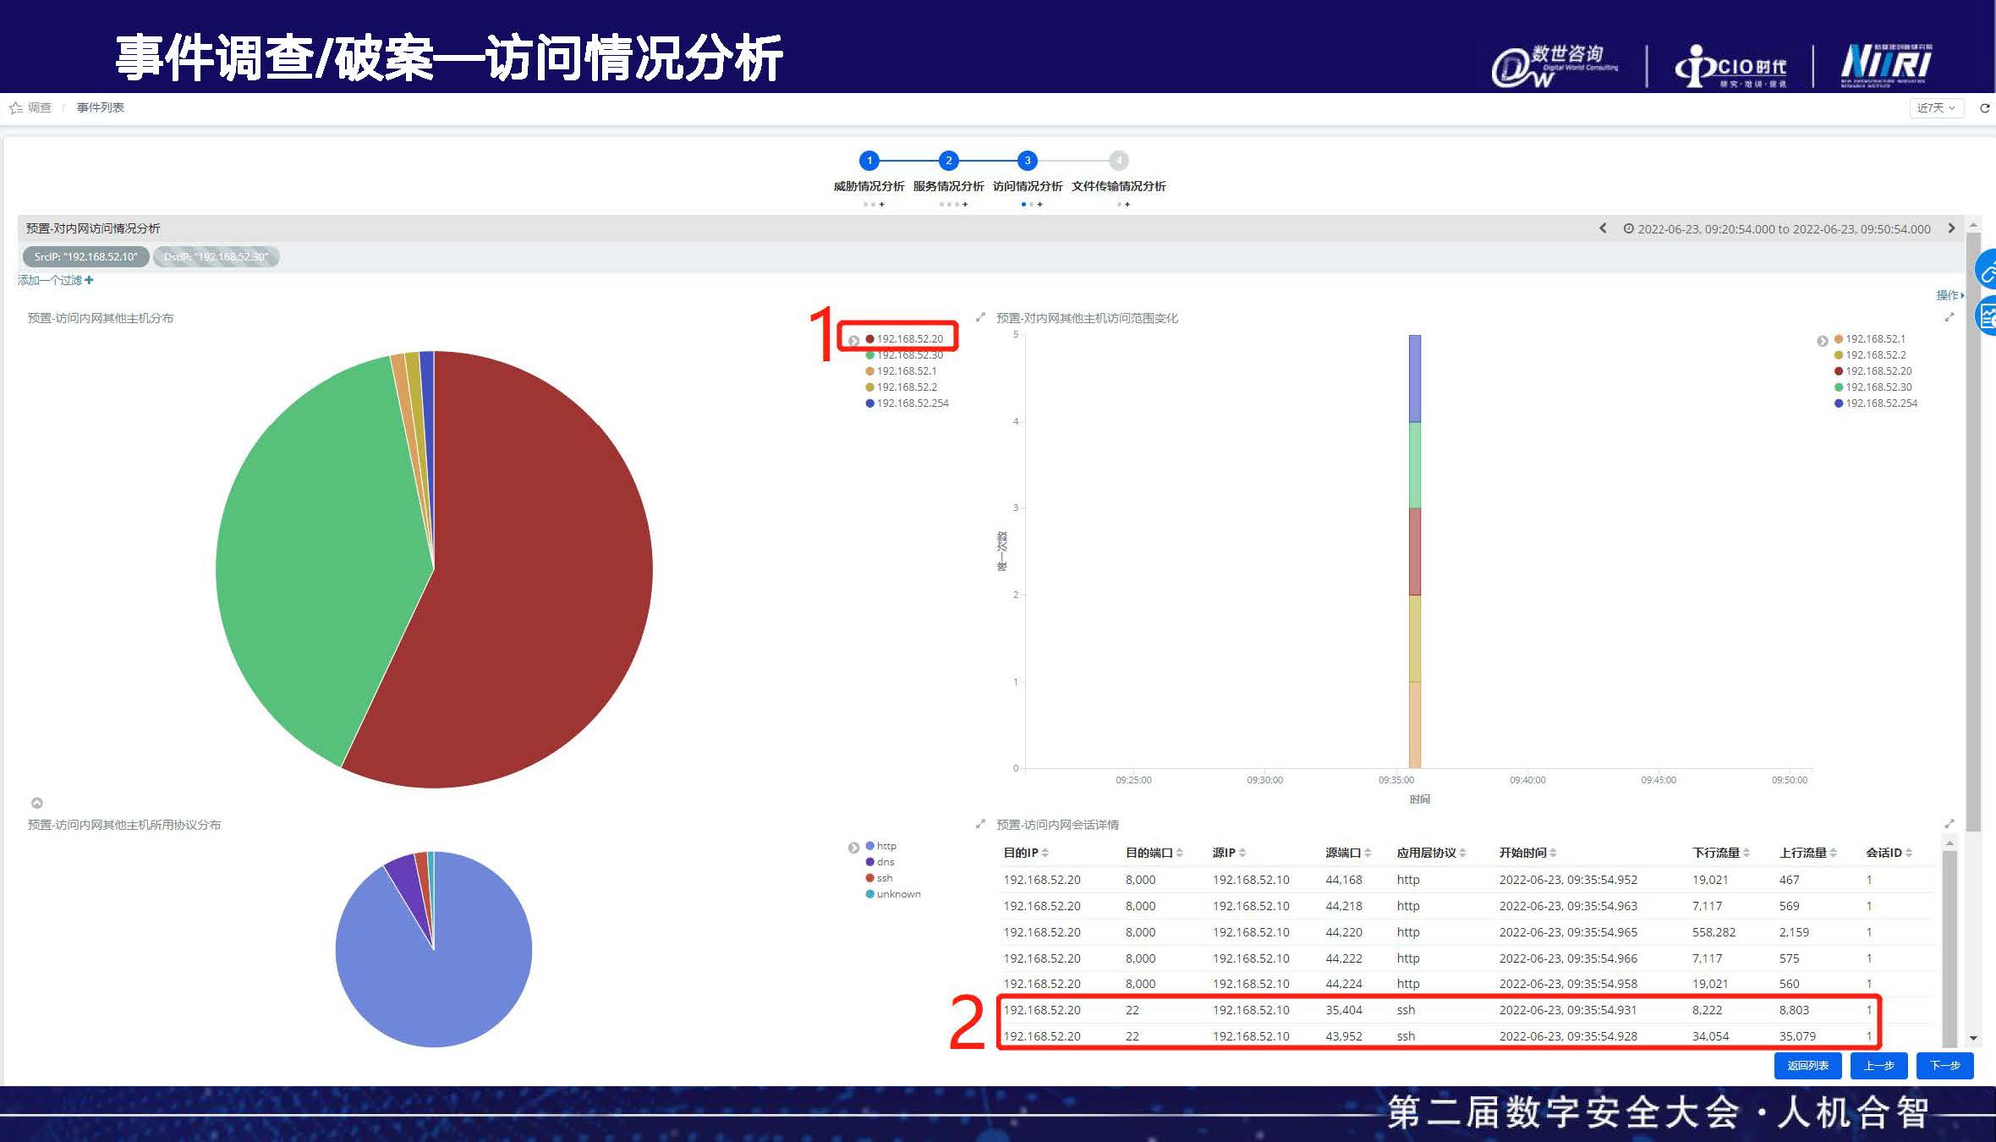The height and width of the screenshot is (1142, 1996).
Task: Toggle the DstIP 192.168.52.30 filter pill
Action: (217, 256)
